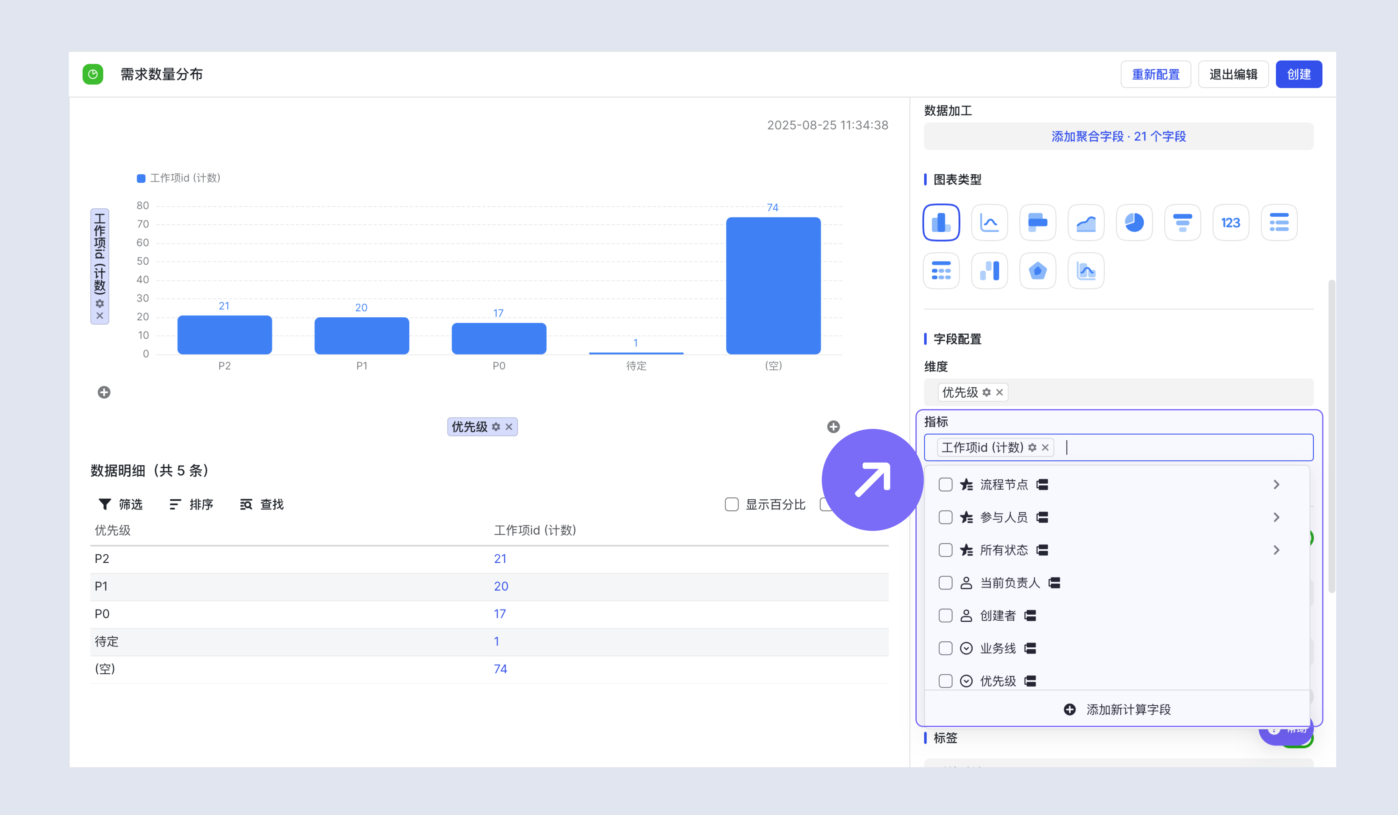
Task: Click 优先级 table column header
Action: click(113, 530)
